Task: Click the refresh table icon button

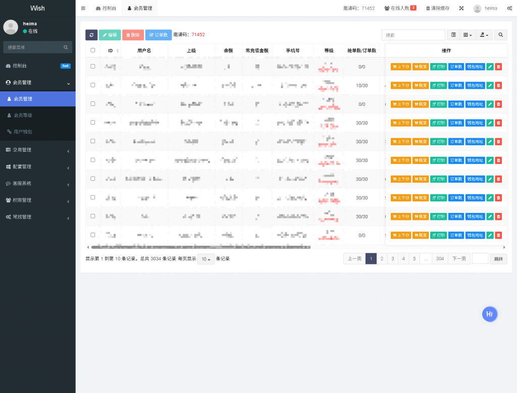Action: (91, 35)
